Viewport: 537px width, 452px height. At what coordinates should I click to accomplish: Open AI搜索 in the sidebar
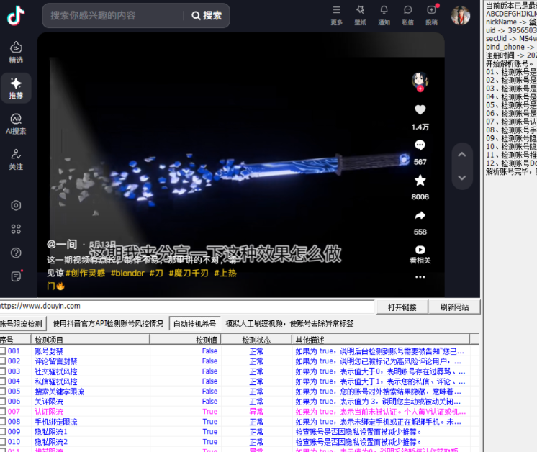tap(16, 122)
